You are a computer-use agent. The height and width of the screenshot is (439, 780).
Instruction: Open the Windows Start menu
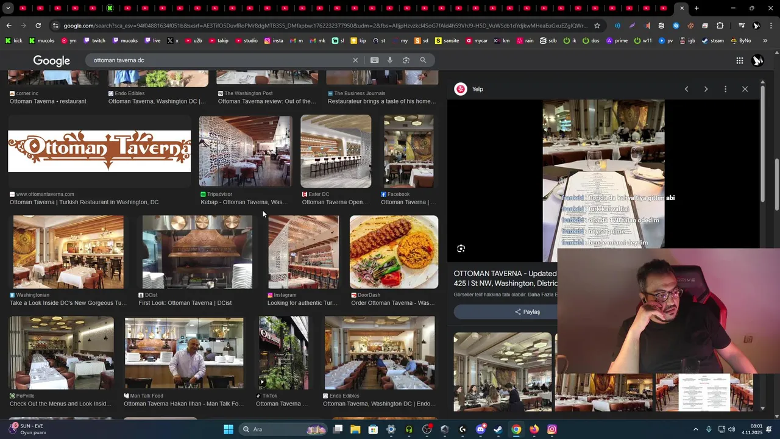click(x=228, y=429)
